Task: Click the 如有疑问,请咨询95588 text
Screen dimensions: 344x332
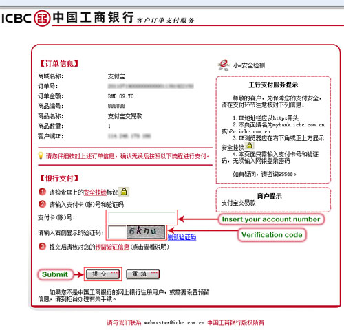Action: pos(264,175)
